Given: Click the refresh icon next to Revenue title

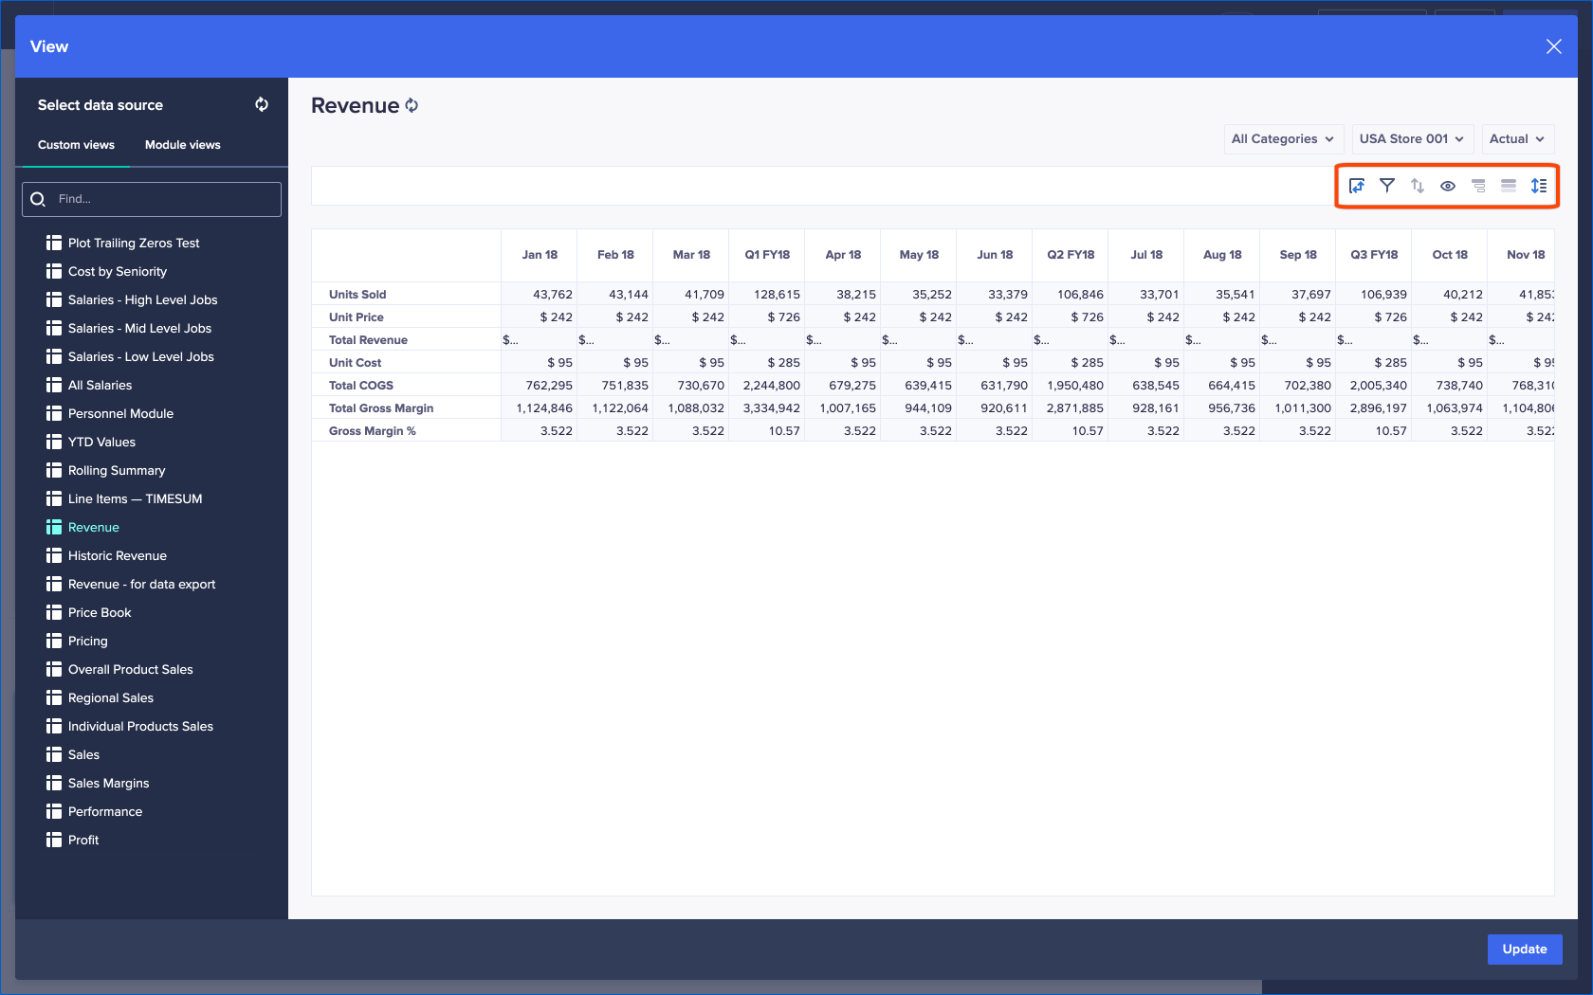Looking at the screenshot, I should (x=412, y=105).
